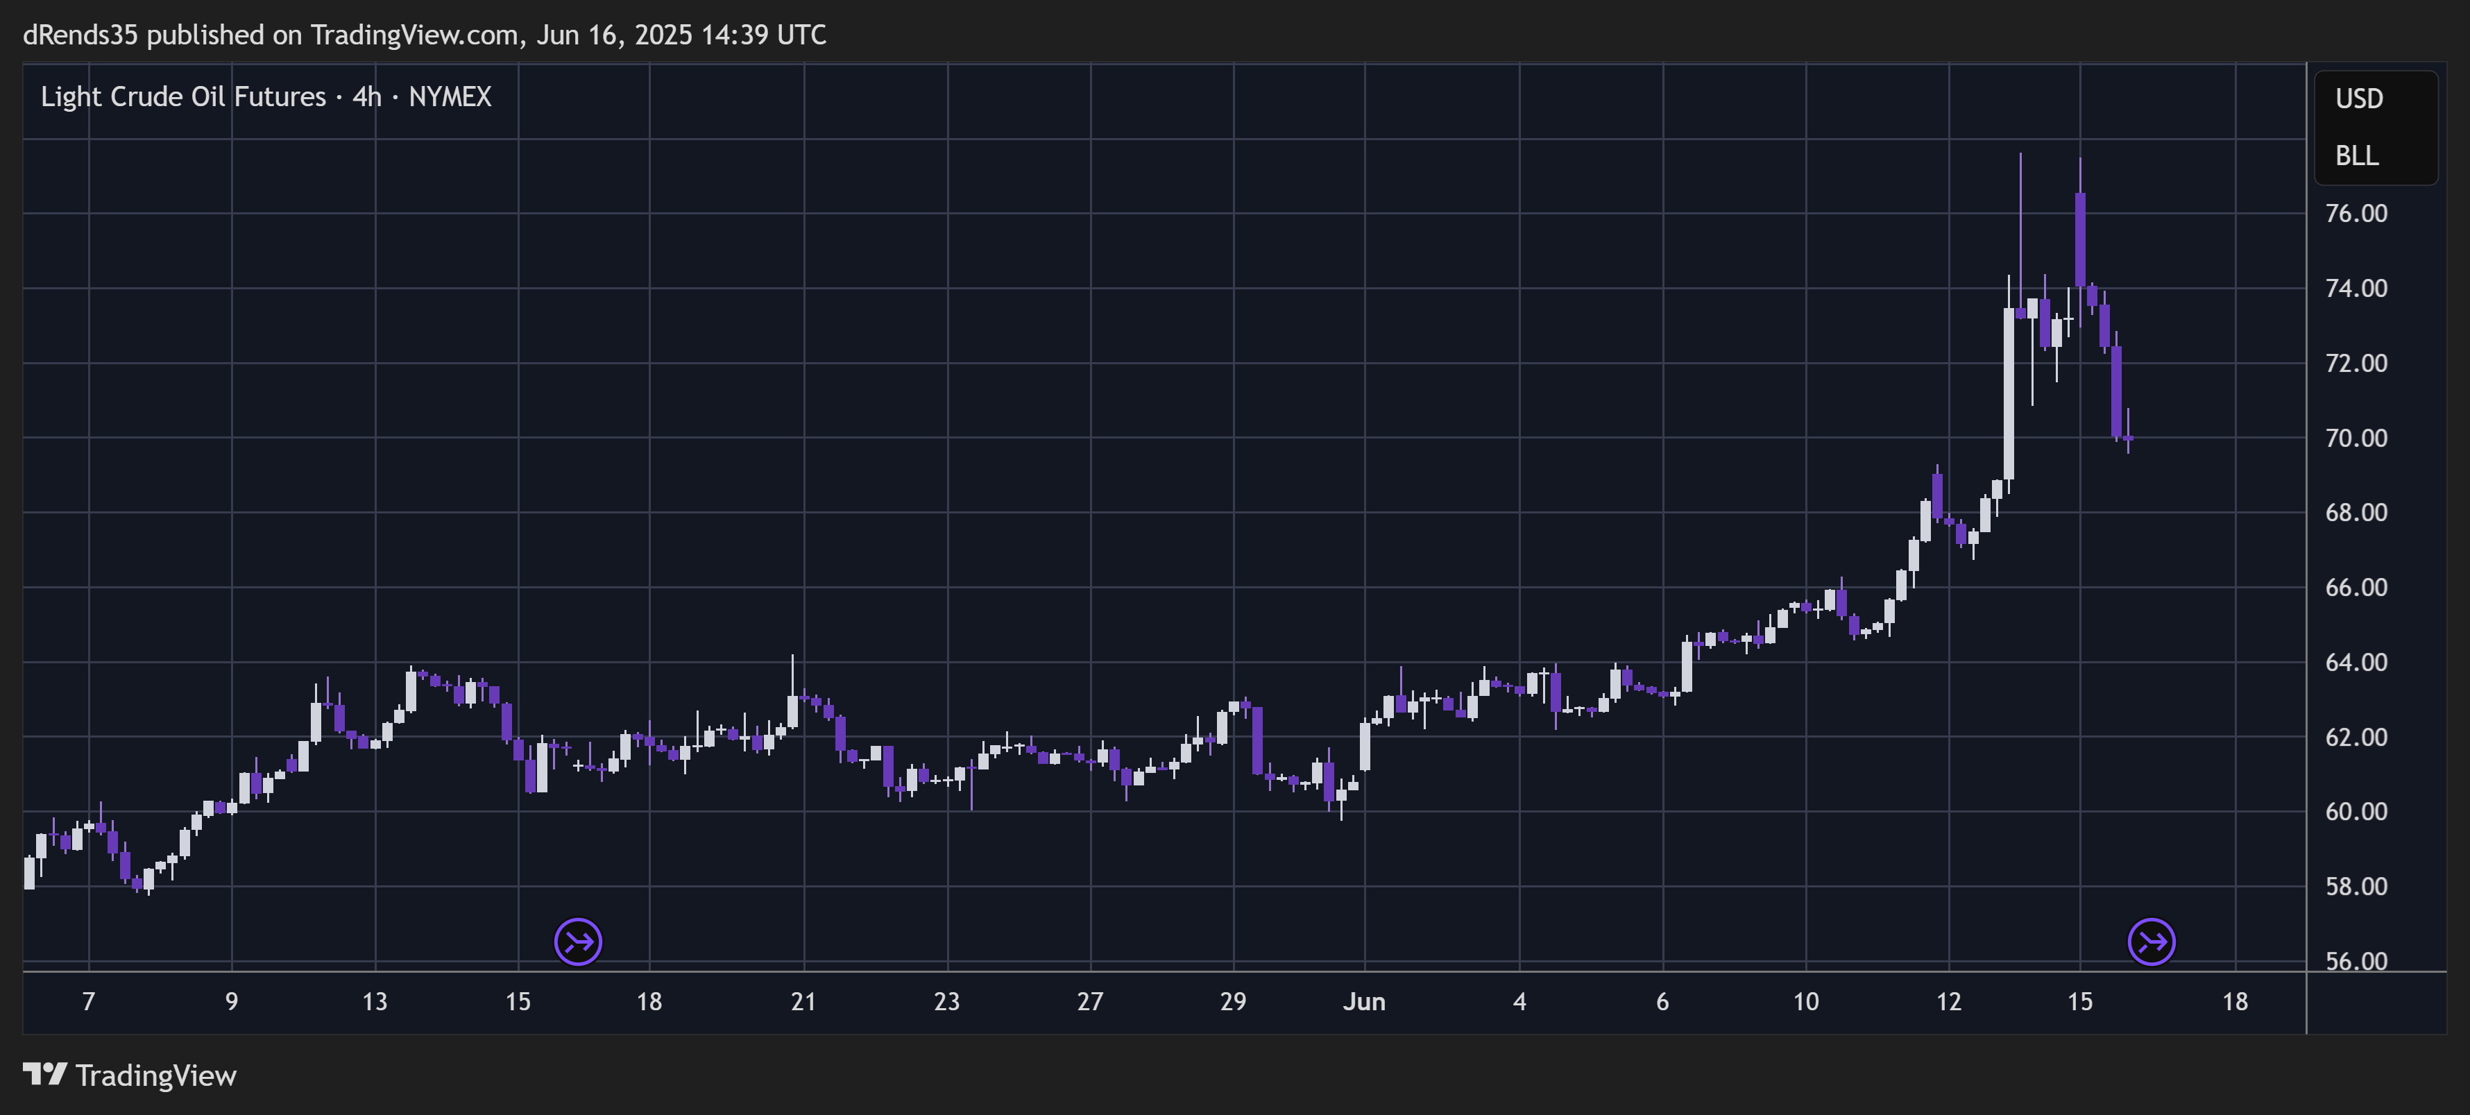
Task: Click the Light Crude Oil Futures chart title
Action: [x=266, y=97]
